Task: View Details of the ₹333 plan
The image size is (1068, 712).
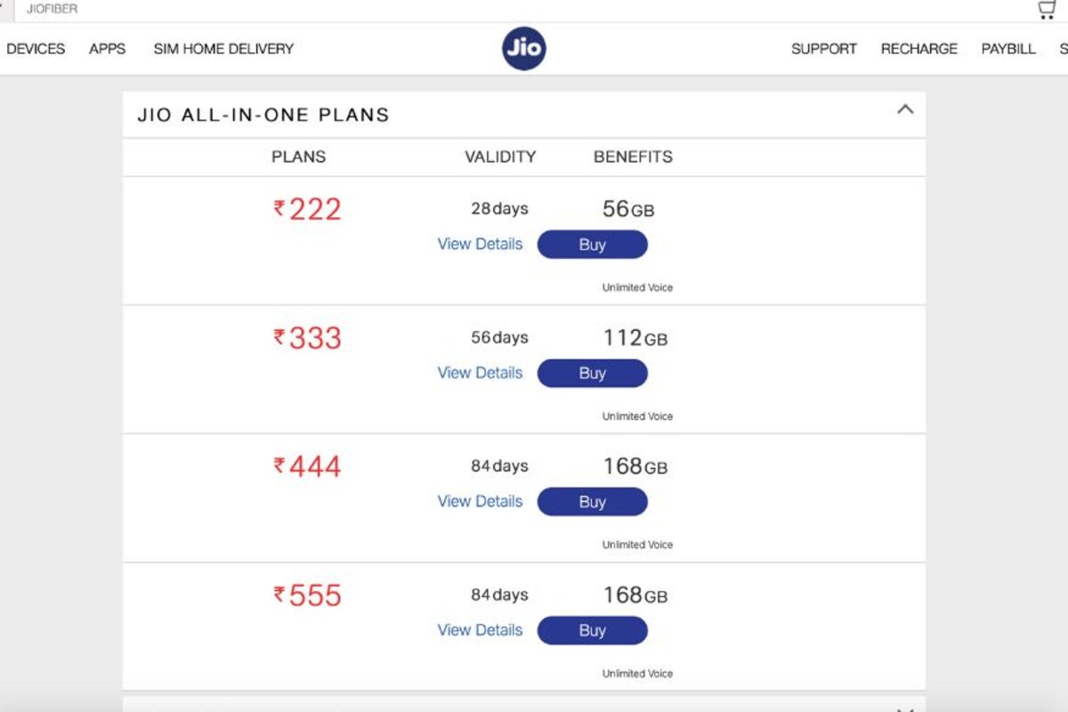Action: [480, 373]
